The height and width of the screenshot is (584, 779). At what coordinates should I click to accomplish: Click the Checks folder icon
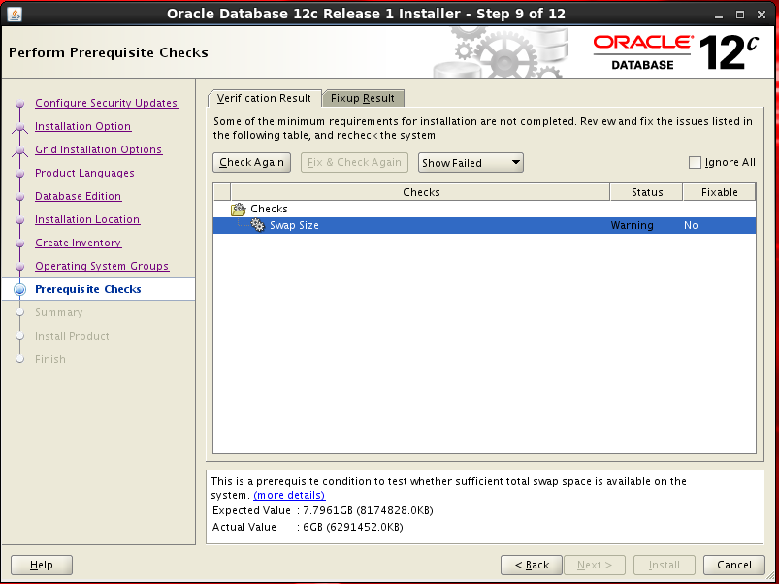239,210
